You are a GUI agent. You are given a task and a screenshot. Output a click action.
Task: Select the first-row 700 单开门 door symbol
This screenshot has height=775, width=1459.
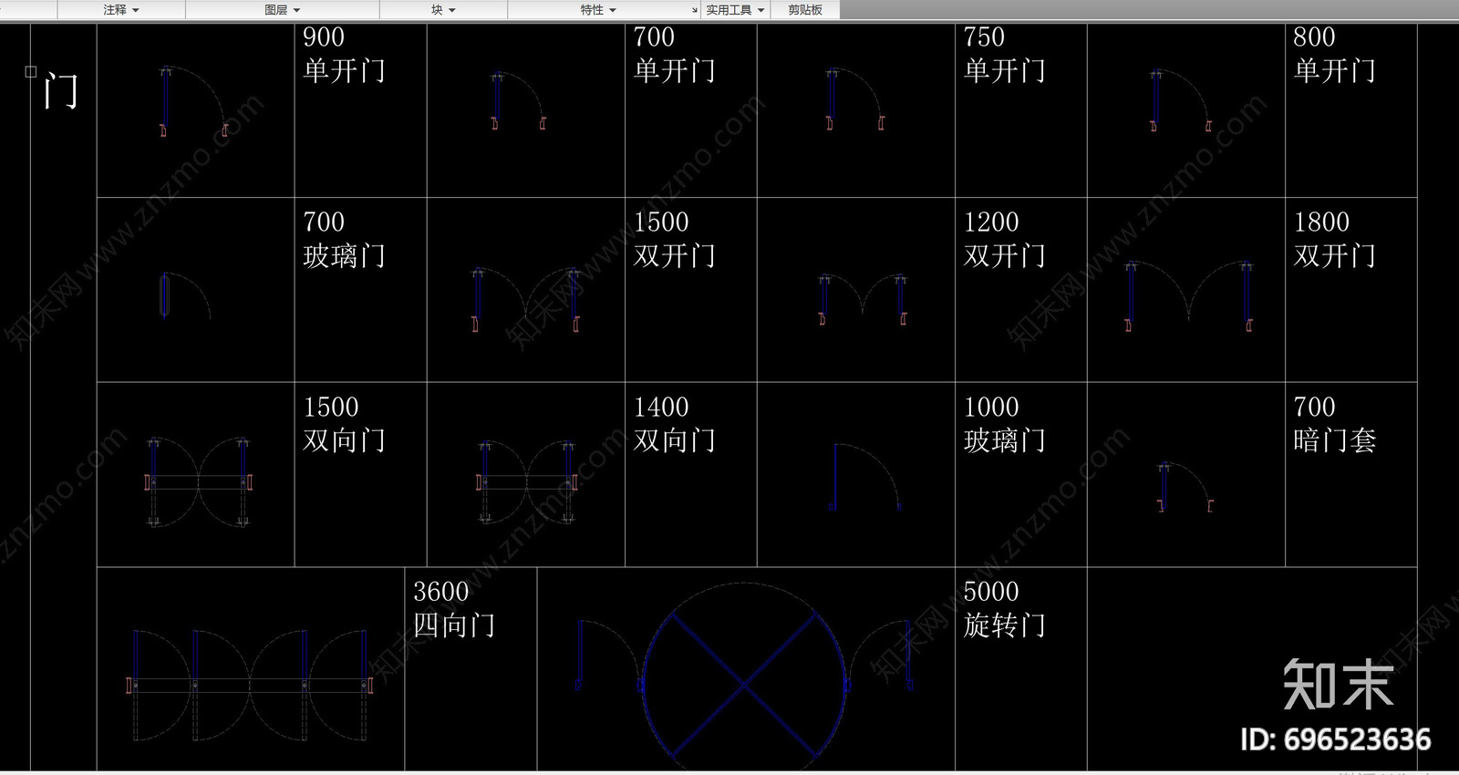coord(518,101)
